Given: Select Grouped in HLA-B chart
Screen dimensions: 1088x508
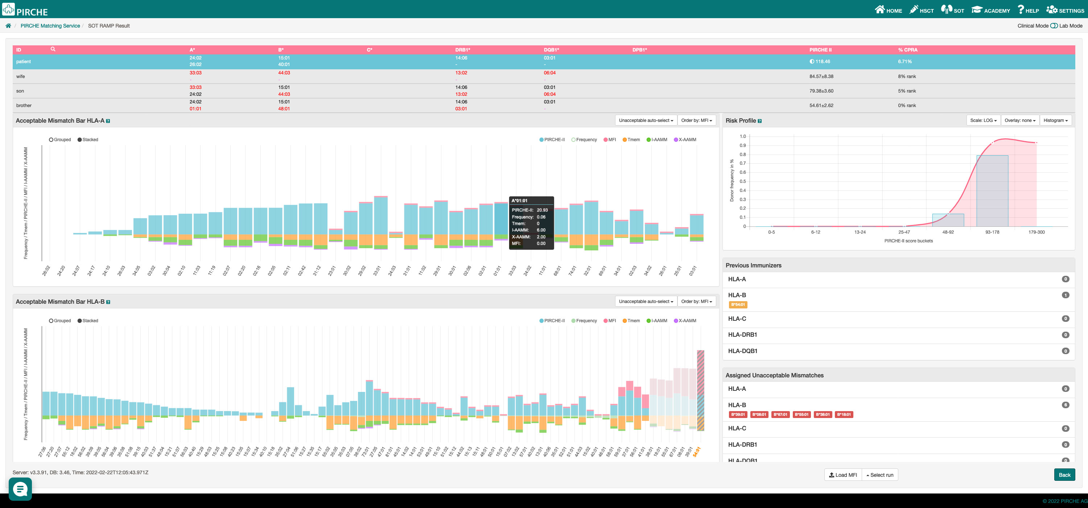Looking at the screenshot, I should coord(60,321).
